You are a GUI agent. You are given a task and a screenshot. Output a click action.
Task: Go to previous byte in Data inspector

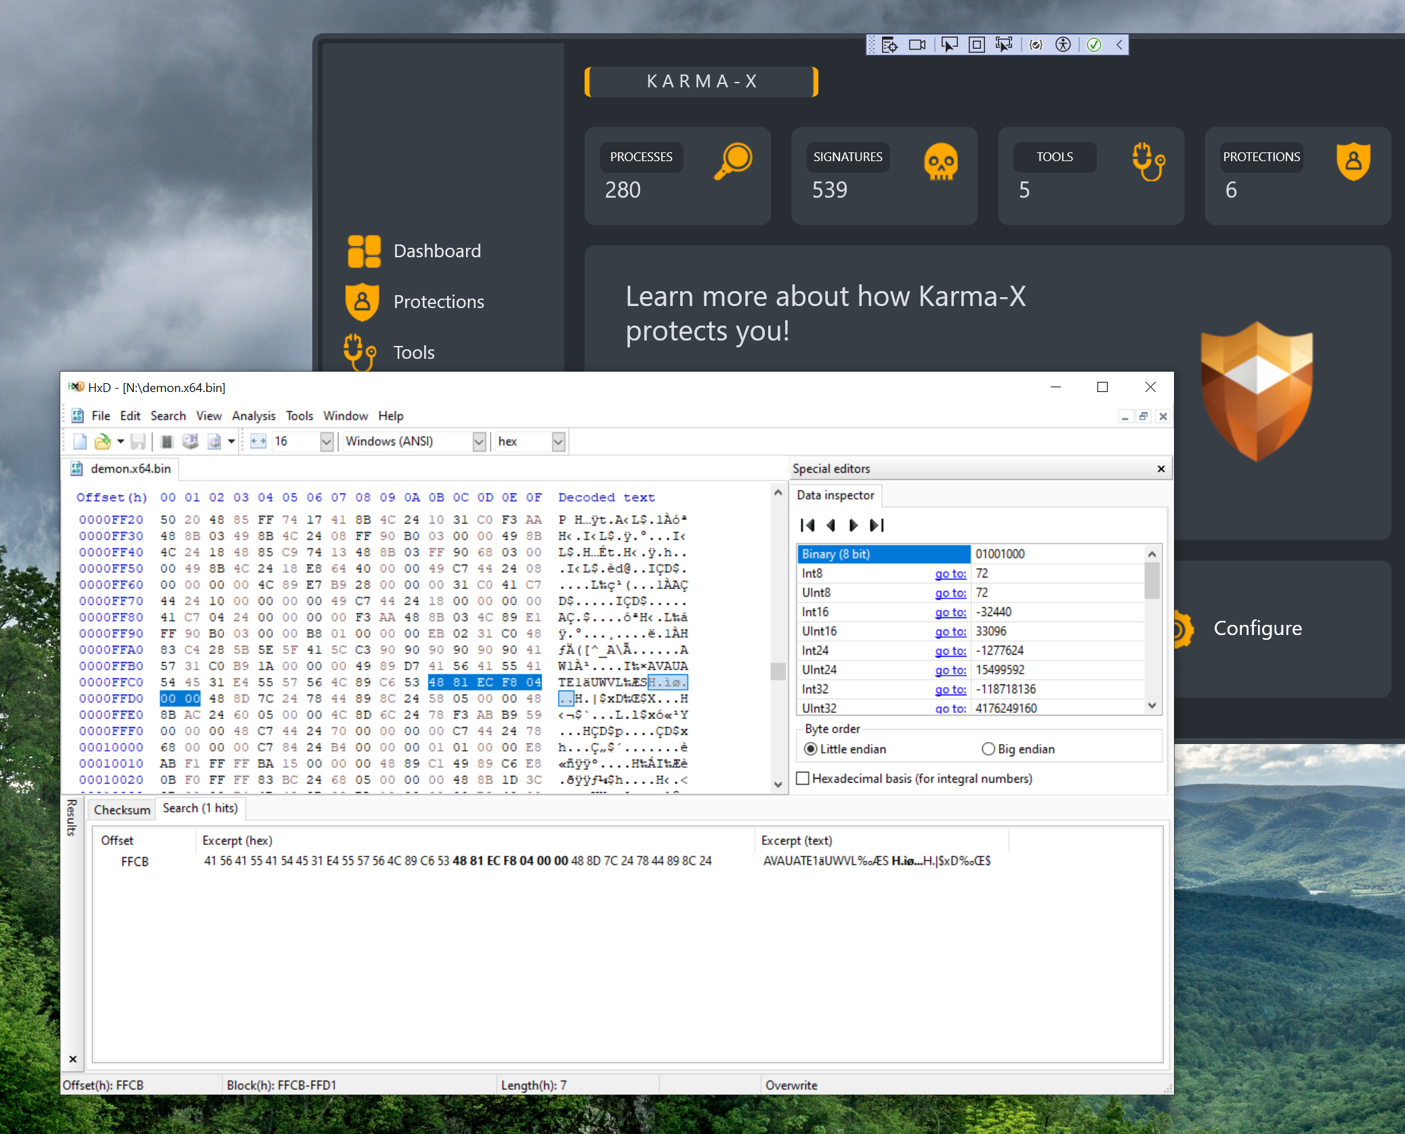831,525
